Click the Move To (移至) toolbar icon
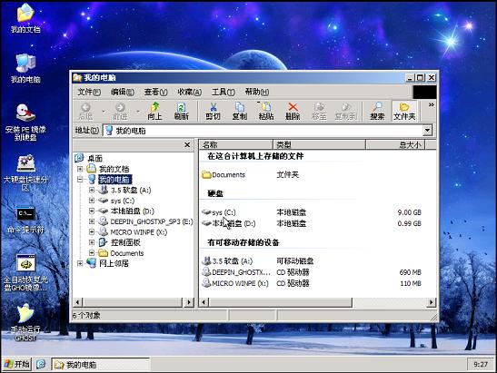This screenshot has width=497, height=373. [319, 111]
